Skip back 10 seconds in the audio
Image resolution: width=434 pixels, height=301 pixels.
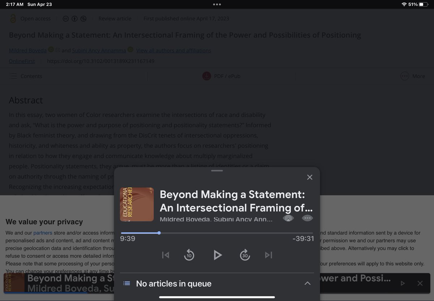189,255
